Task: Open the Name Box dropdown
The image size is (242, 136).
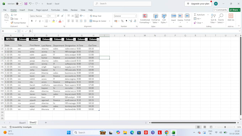Action: [15, 31]
